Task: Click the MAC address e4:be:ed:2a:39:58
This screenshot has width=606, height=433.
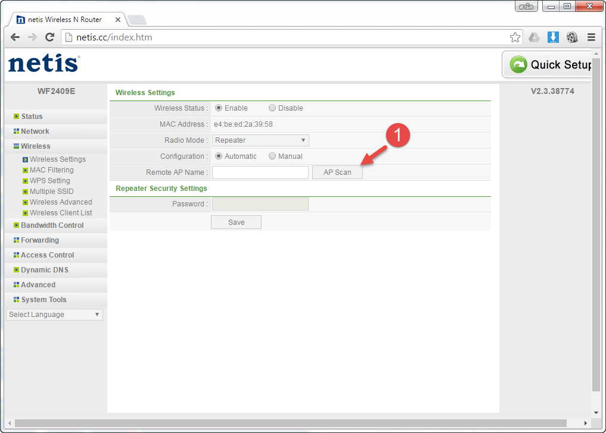Action: pos(244,124)
